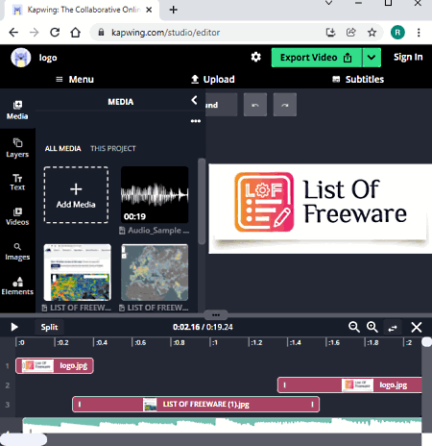Open browser home page
The width and height of the screenshot is (432, 446).
[x=76, y=33]
